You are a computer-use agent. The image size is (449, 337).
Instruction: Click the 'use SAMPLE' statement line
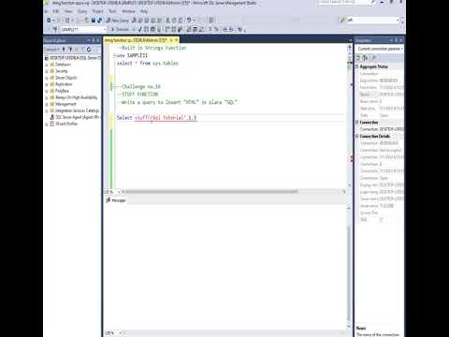(132, 55)
